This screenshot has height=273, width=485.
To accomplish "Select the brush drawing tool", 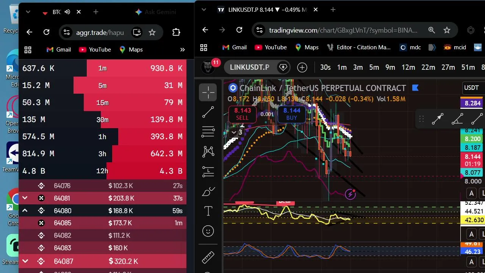I will coord(208,191).
